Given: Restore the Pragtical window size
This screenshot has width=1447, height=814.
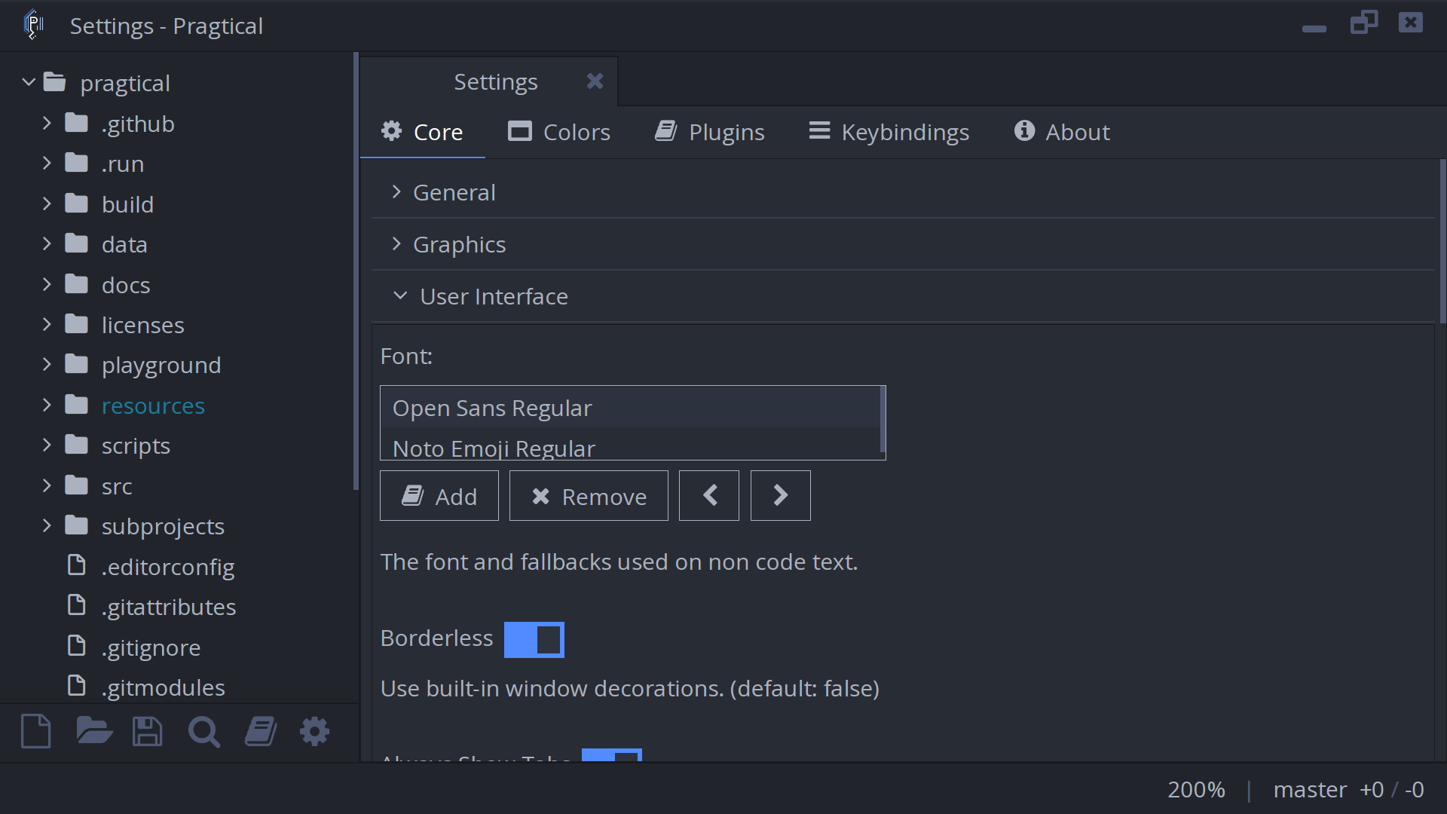Looking at the screenshot, I should [x=1363, y=23].
